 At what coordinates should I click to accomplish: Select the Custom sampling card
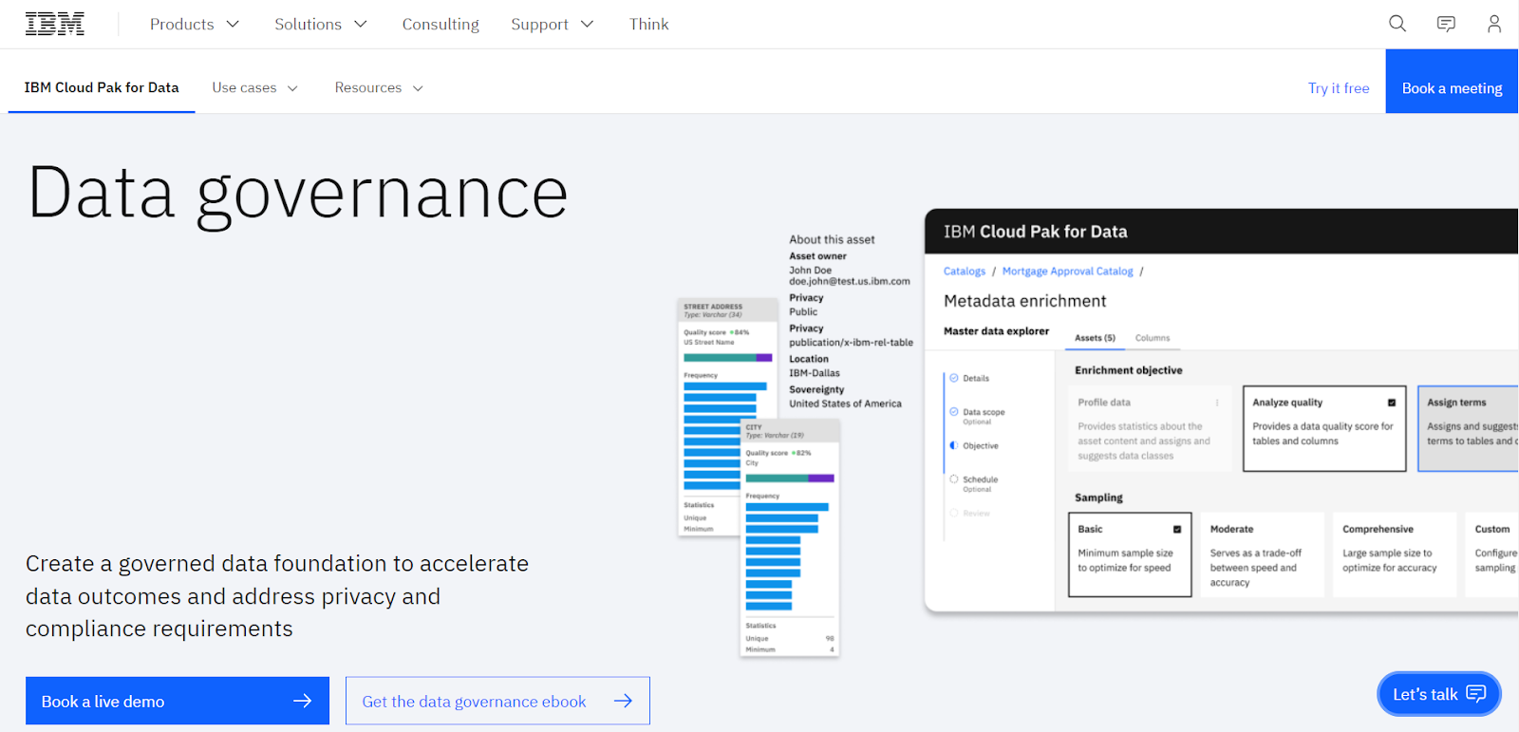(1492, 554)
